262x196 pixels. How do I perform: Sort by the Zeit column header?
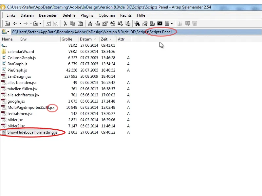click(104, 39)
